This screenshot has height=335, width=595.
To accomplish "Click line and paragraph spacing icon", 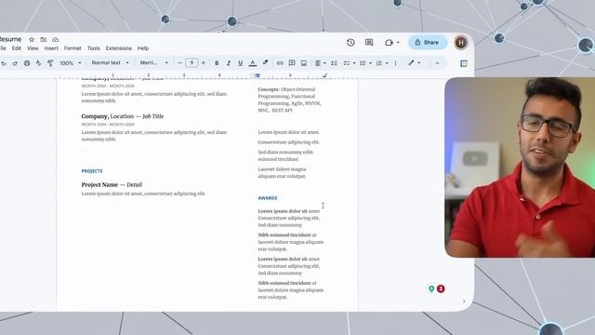I will click(x=335, y=63).
